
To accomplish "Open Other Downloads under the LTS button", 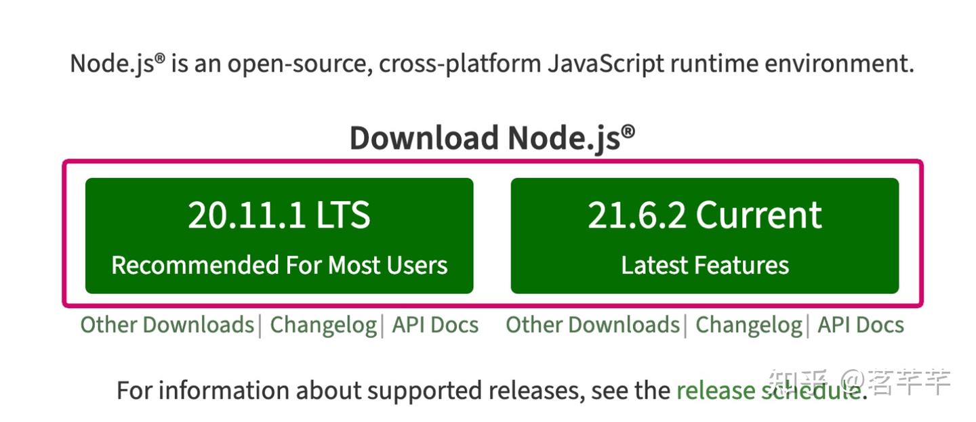I will (166, 325).
